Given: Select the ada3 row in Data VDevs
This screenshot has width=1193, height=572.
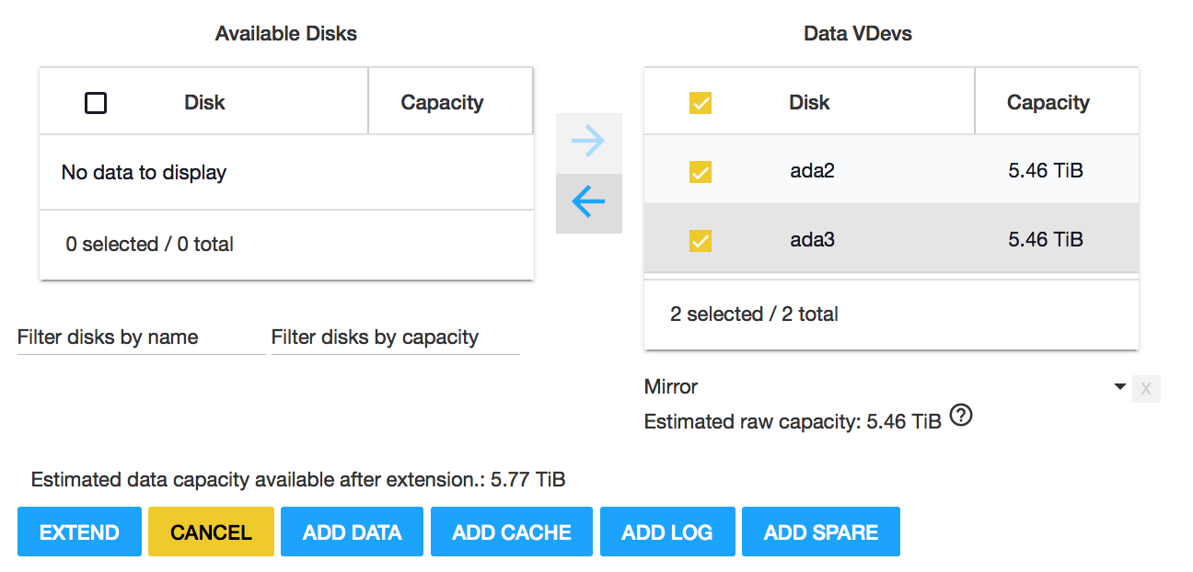Looking at the screenshot, I should pyautogui.click(x=891, y=239).
